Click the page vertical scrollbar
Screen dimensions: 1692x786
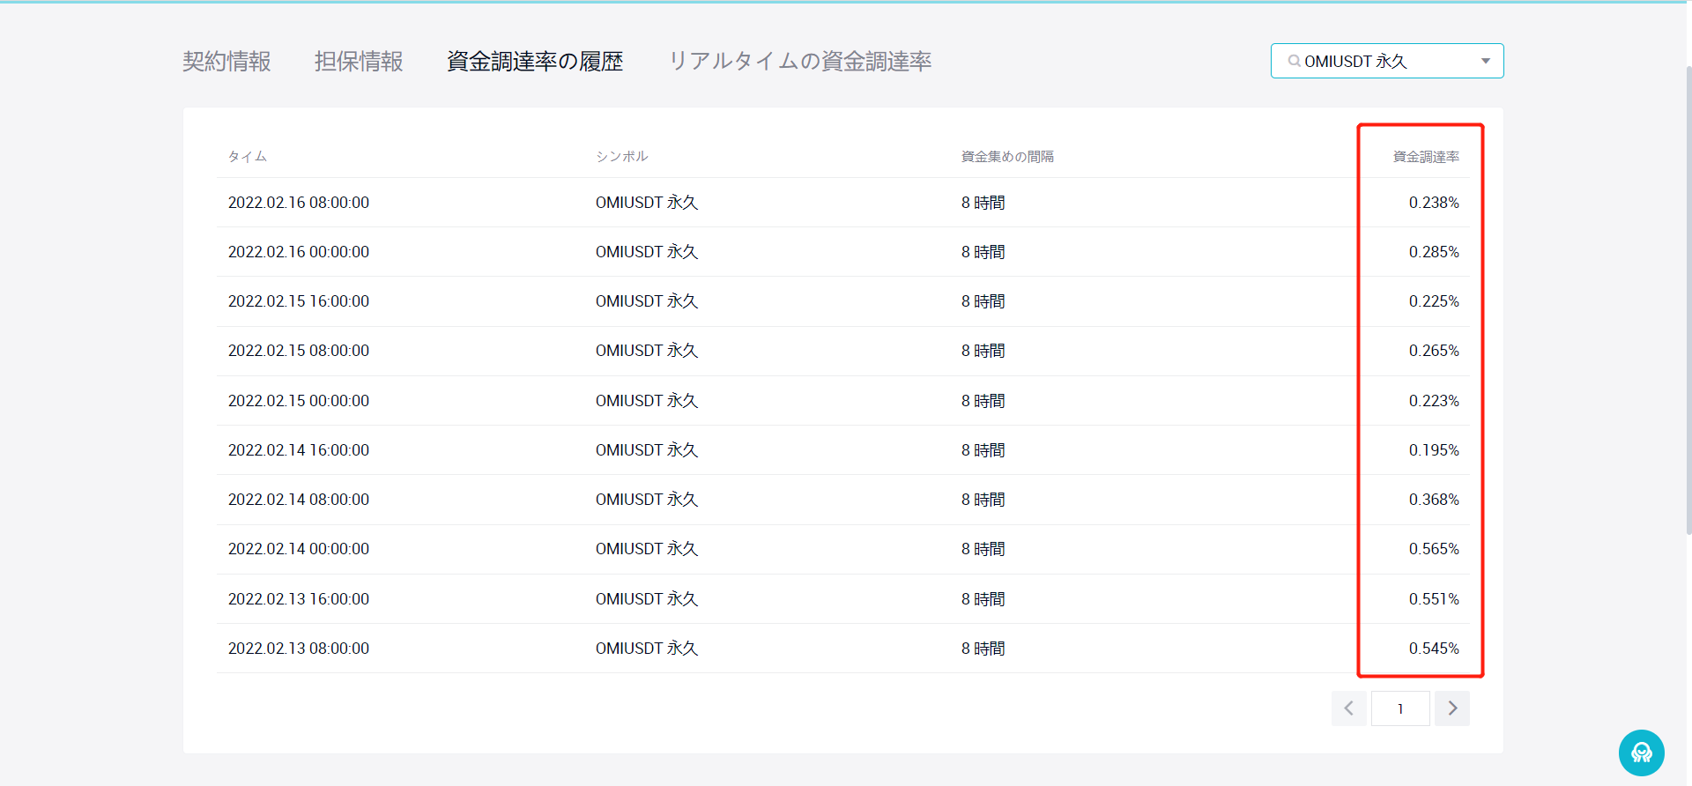(1688, 300)
